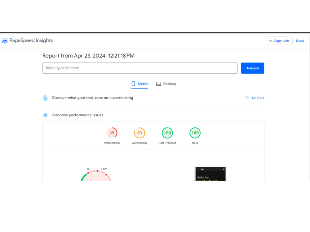Viewport: 310px width, 232px height.
Task: Click the mobile phone icon
Action: click(133, 84)
